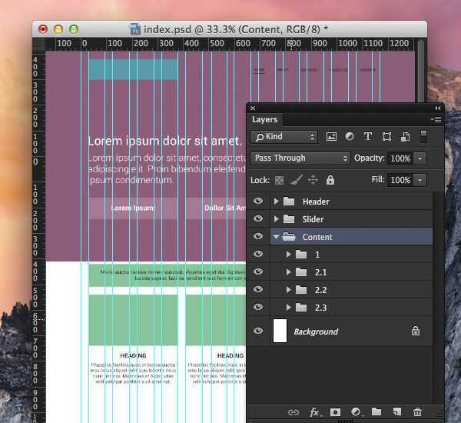Hide the Header group visibility
The image size is (461, 423).
pos(258,202)
